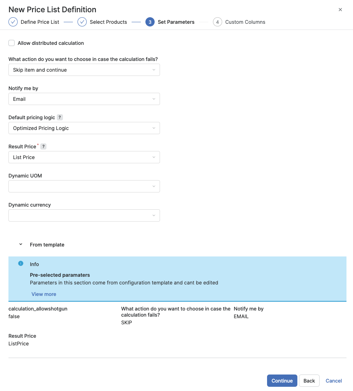Click the checkmark icon on Select Products step
Viewport: 353px width, 391px height.
click(x=82, y=22)
